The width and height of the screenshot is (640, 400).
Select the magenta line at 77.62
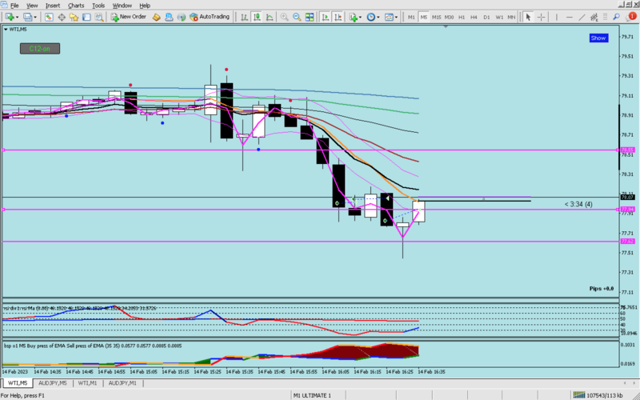click(311, 242)
